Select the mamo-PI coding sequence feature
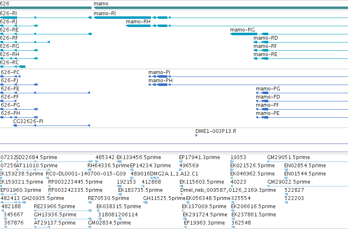 [x=248, y=76]
